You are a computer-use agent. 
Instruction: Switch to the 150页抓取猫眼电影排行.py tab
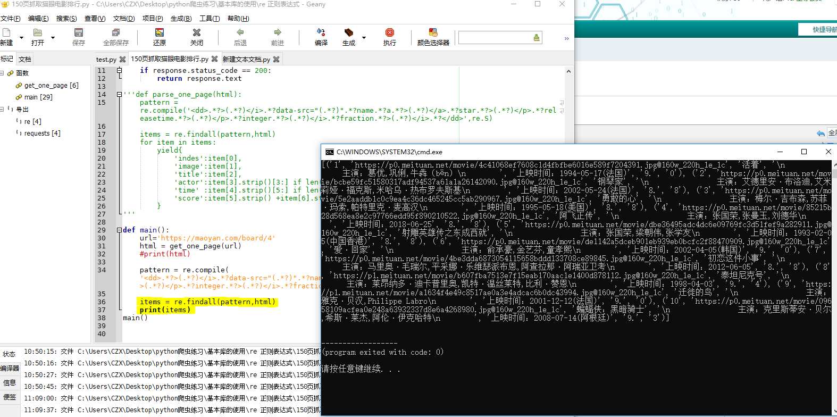point(170,59)
